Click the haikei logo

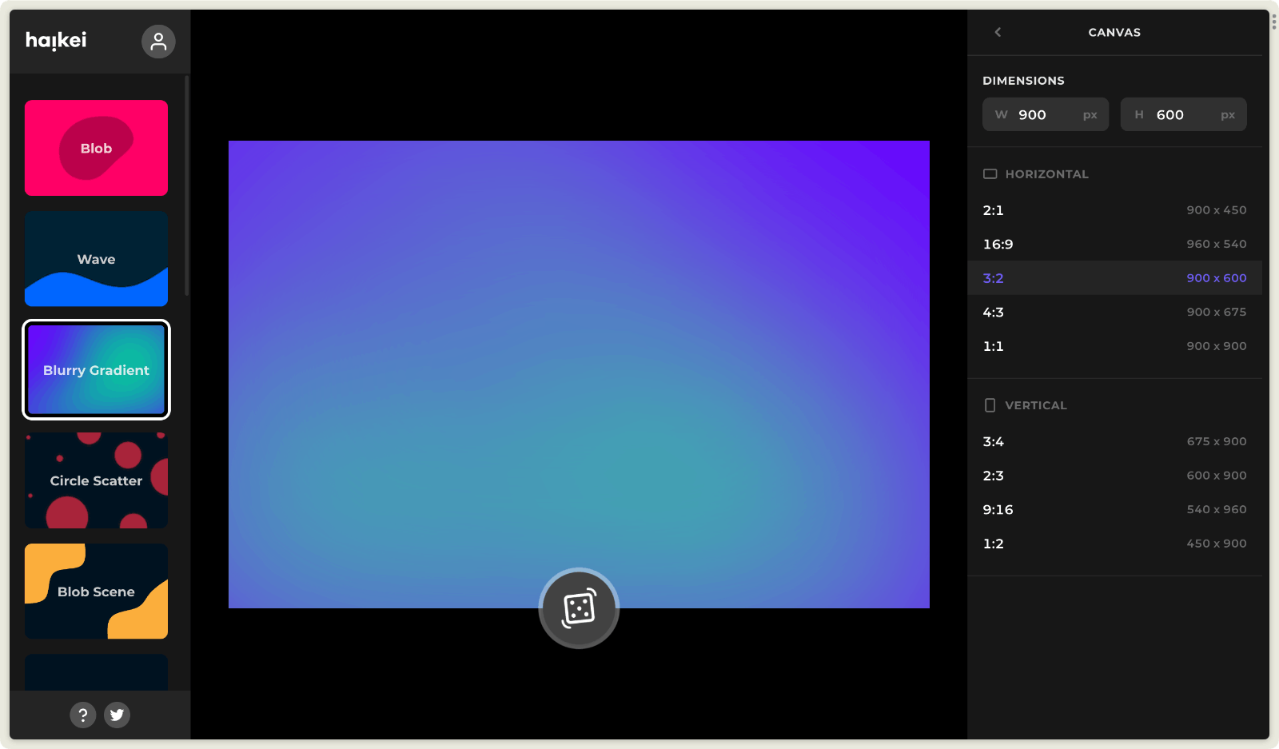(56, 40)
